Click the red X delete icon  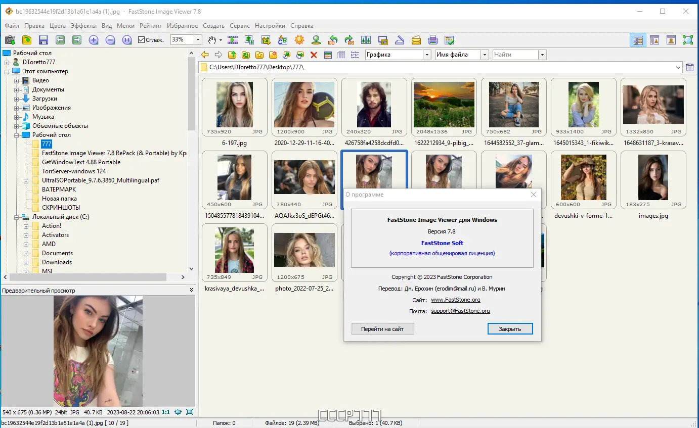tap(314, 55)
